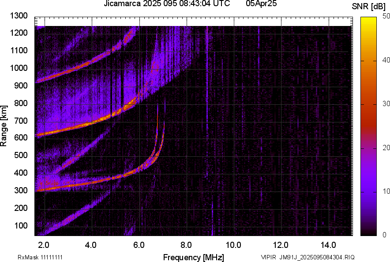Click the range tick label '1000'
This screenshot has height=262, width=390.
pos(19,68)
